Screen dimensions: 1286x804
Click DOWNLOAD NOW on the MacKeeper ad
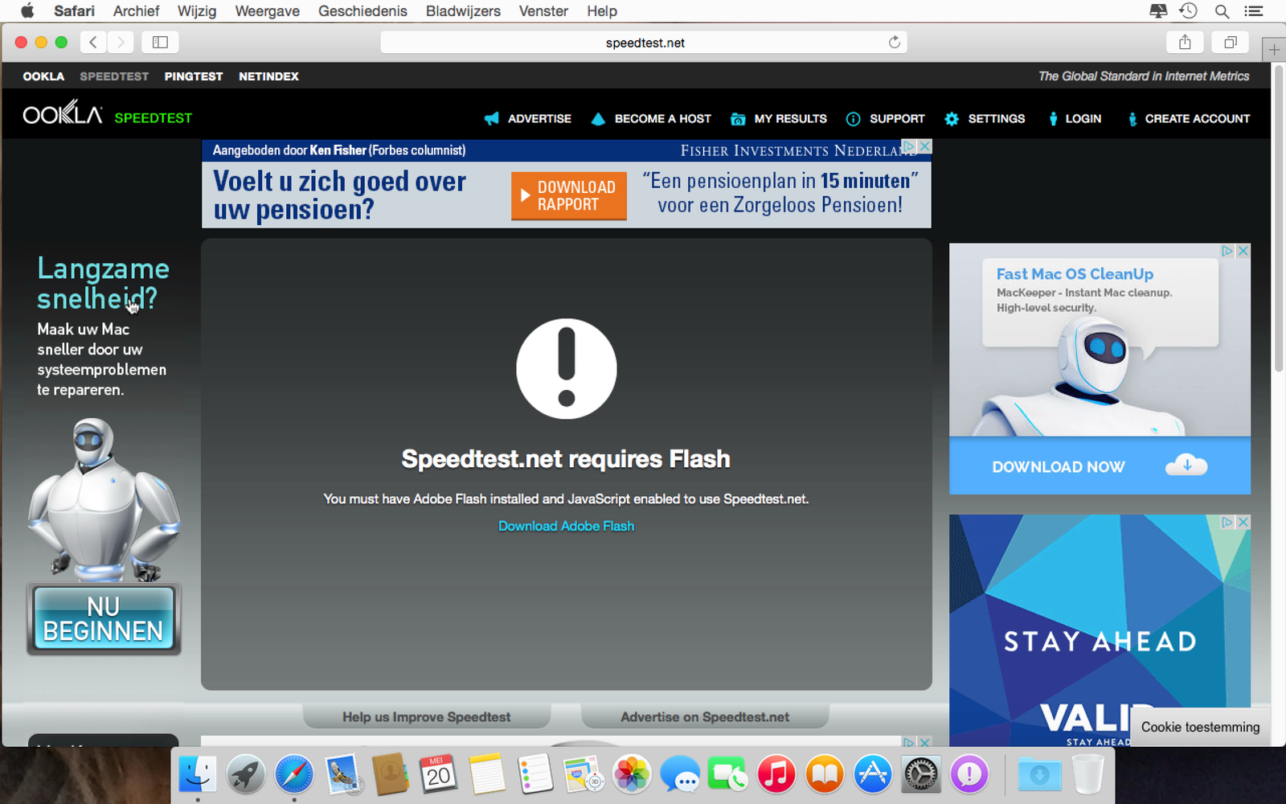(x=1100, y=466)
